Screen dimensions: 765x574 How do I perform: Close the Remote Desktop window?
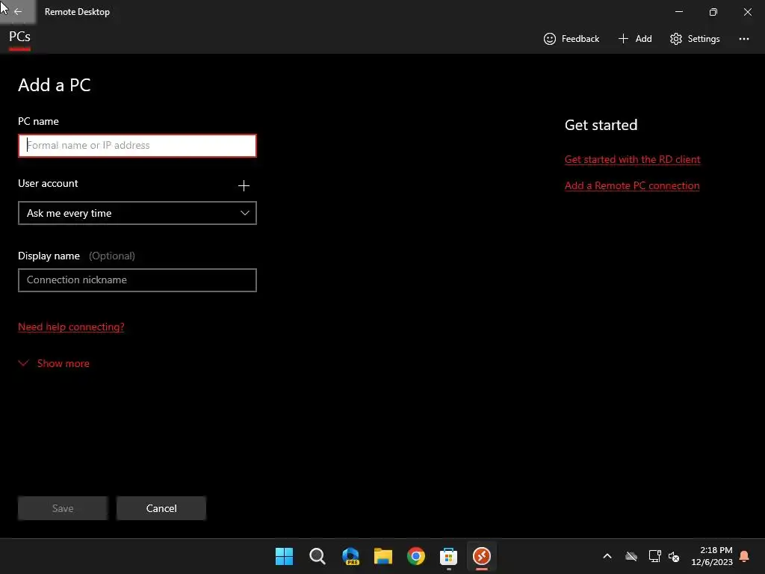[747, 12]
